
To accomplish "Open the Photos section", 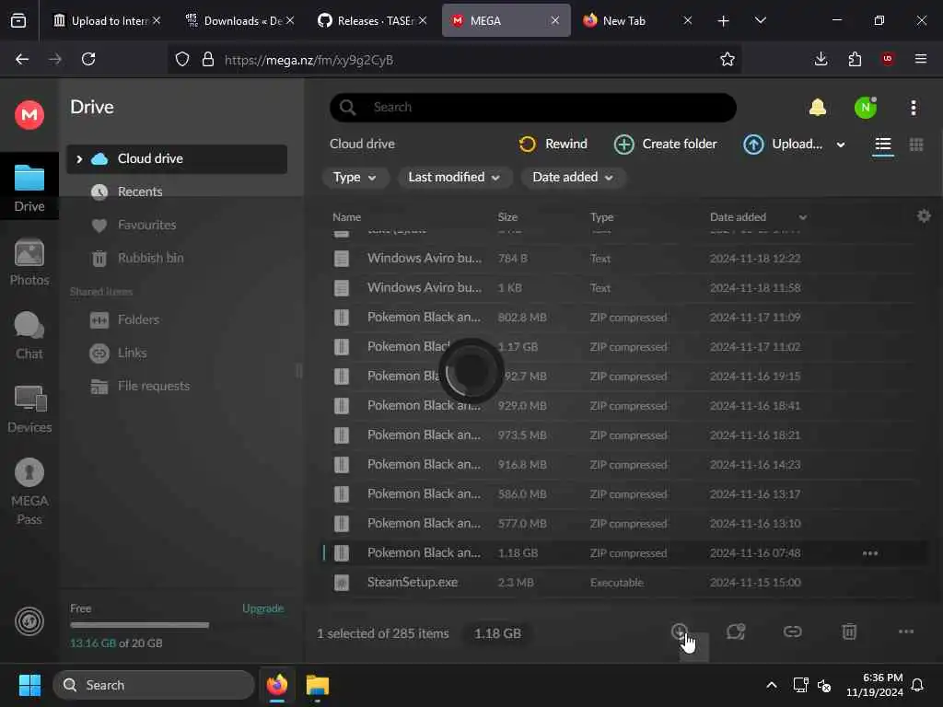I will (29, 262).
